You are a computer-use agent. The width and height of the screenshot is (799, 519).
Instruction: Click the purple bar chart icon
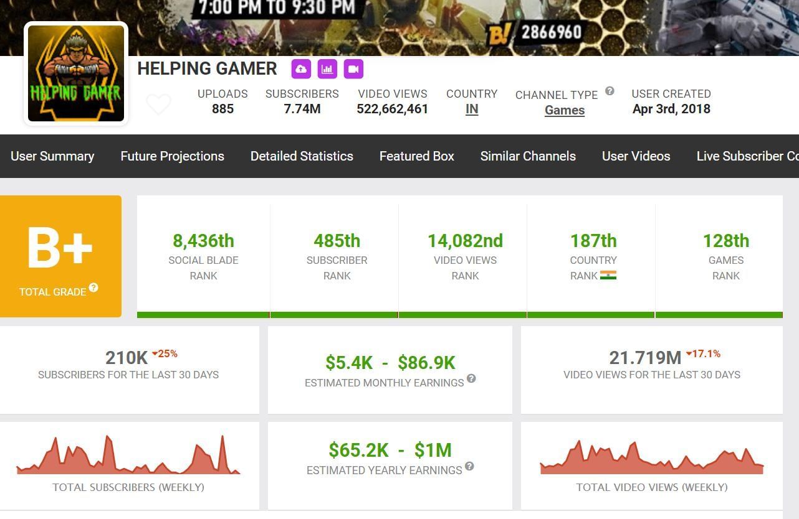(327, 69)
